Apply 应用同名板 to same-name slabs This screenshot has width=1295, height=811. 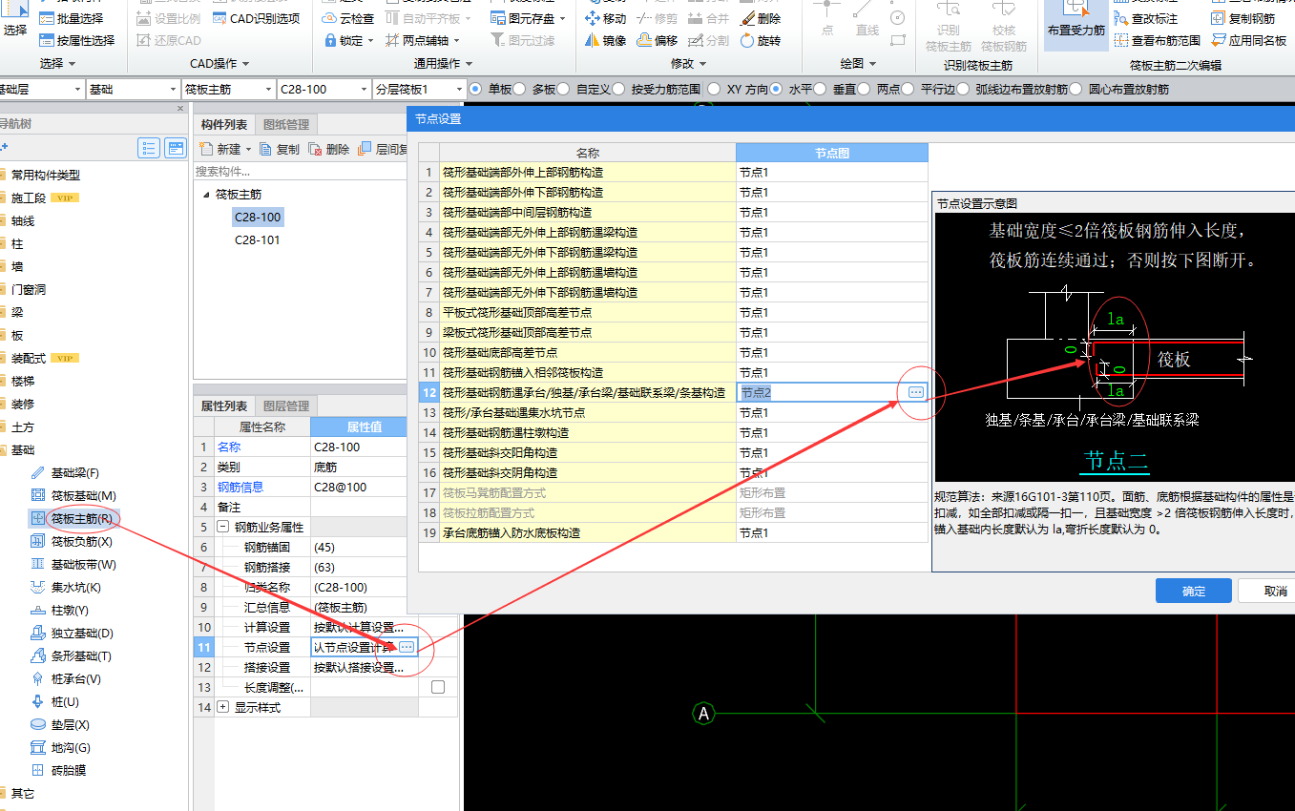coord(1249,40)
